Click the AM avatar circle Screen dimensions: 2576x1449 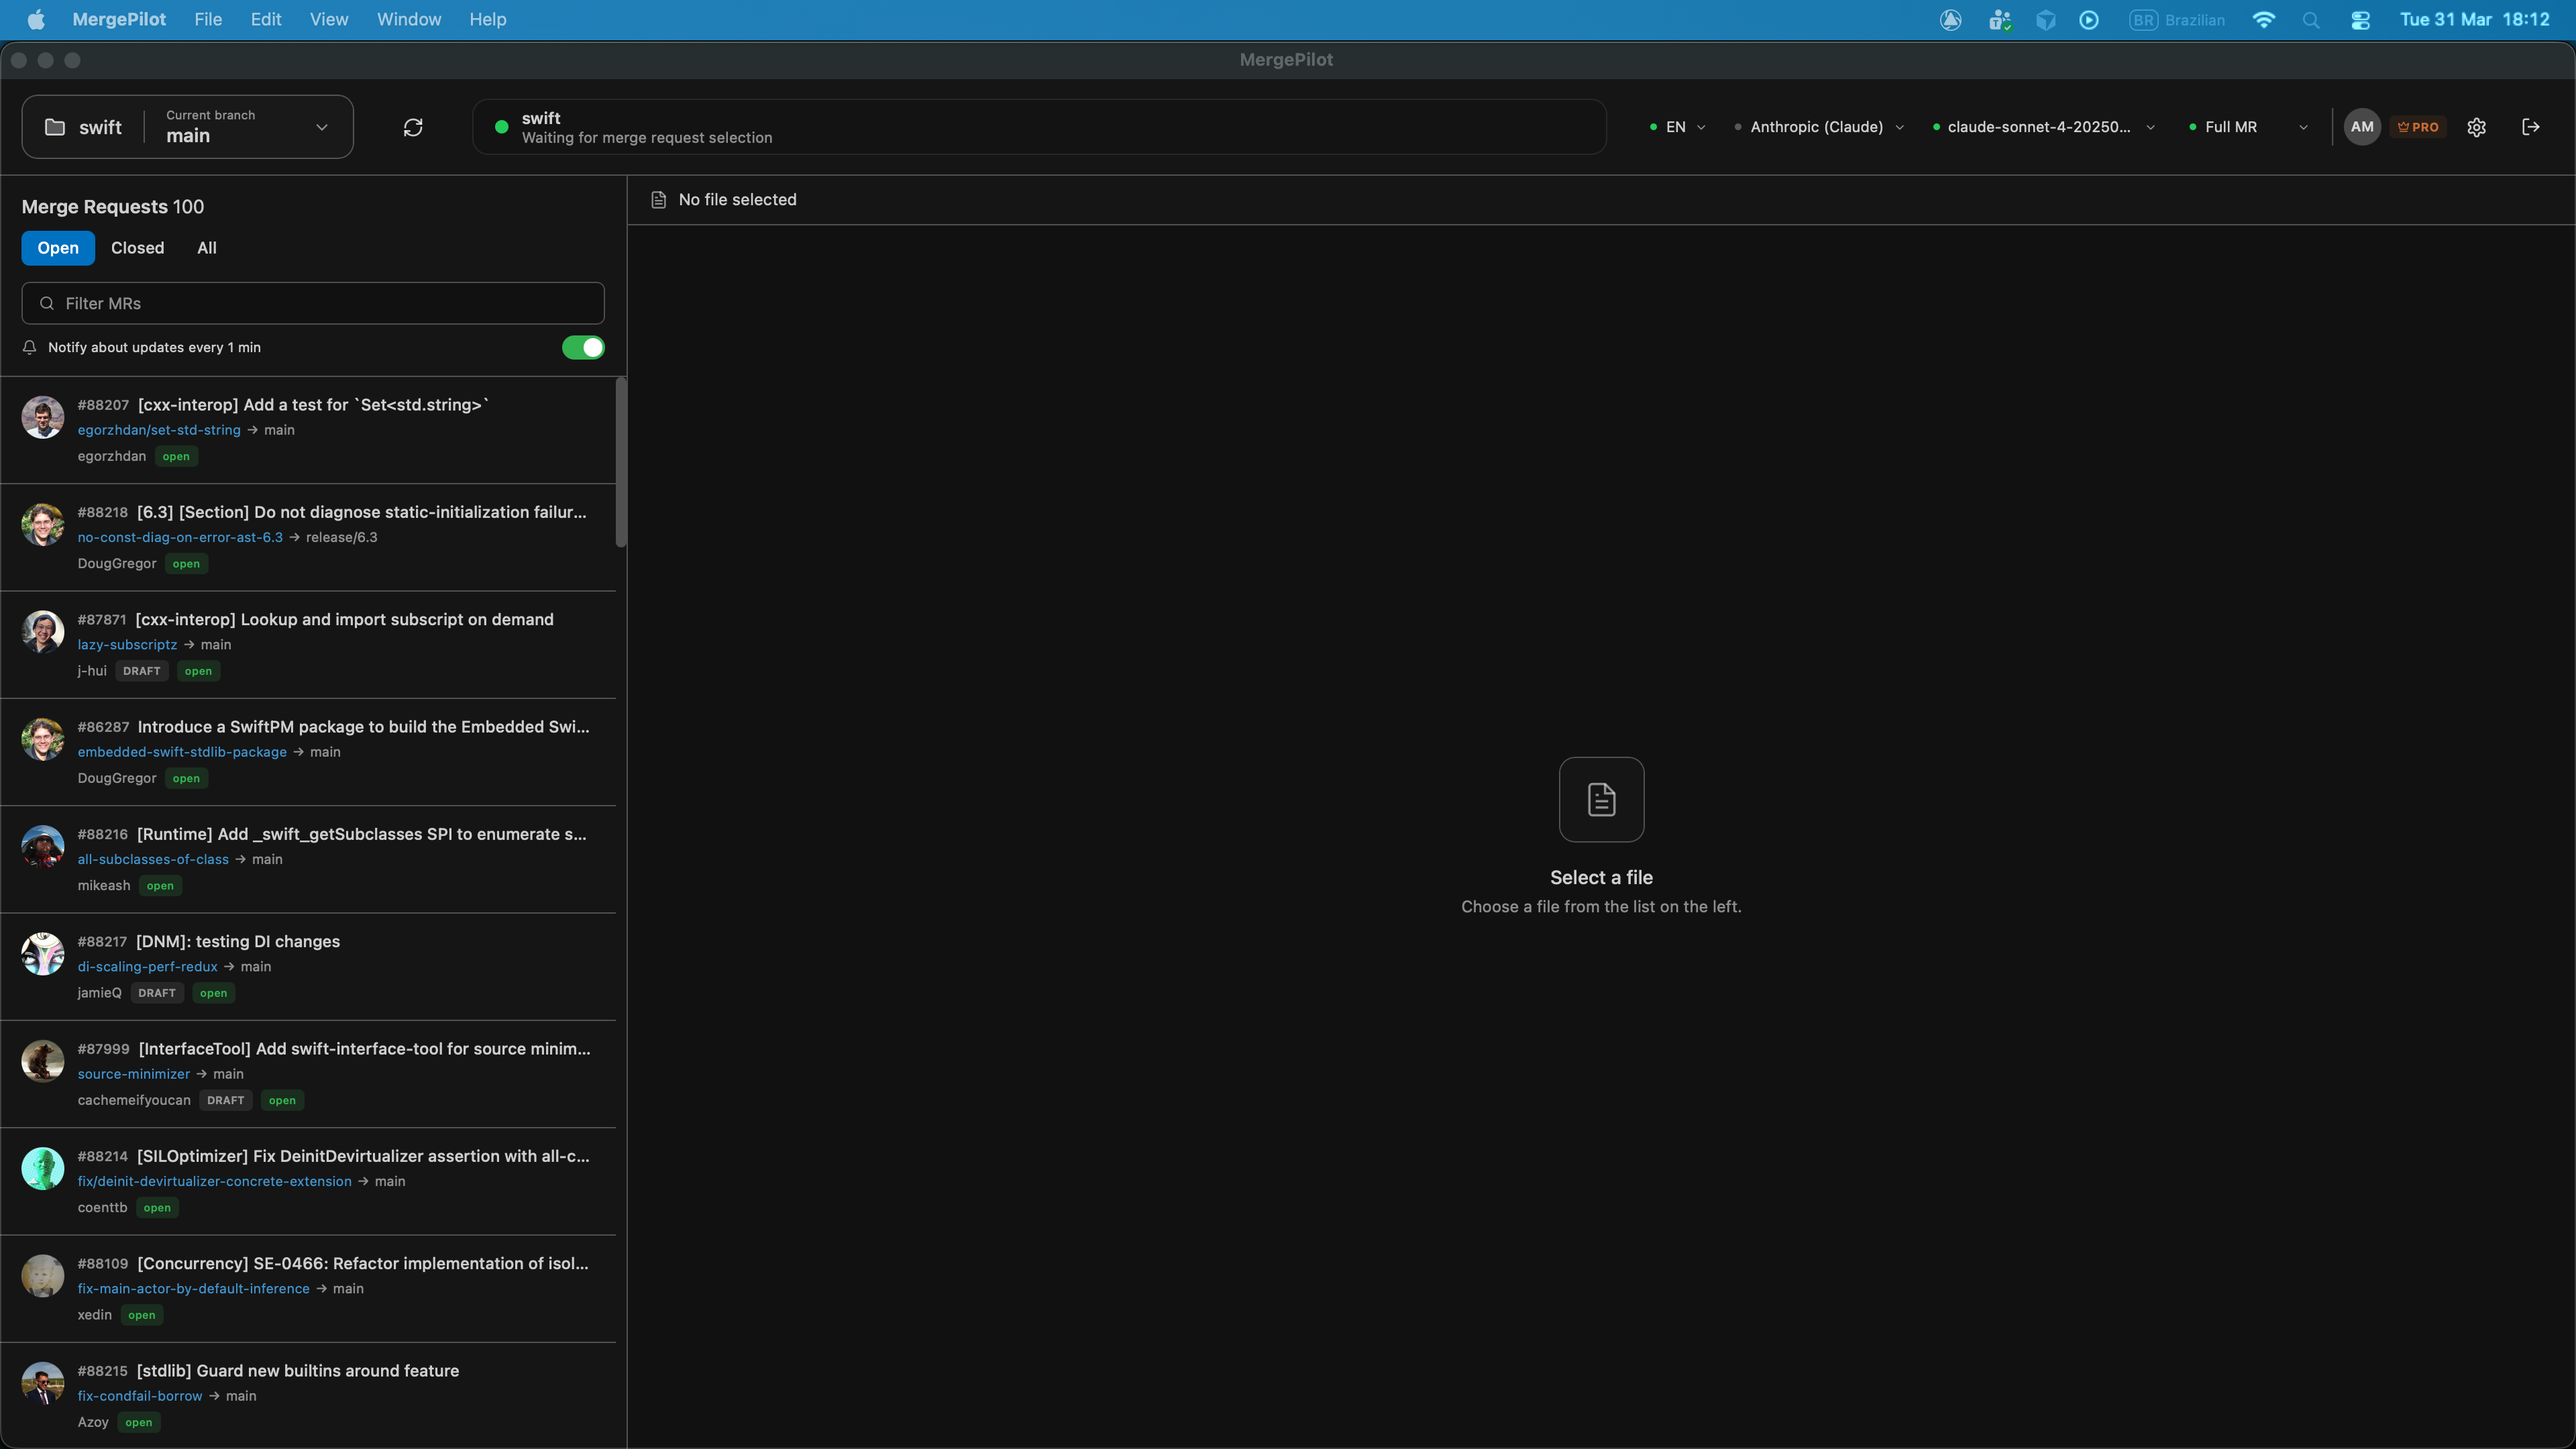[x=2362, y=127]
